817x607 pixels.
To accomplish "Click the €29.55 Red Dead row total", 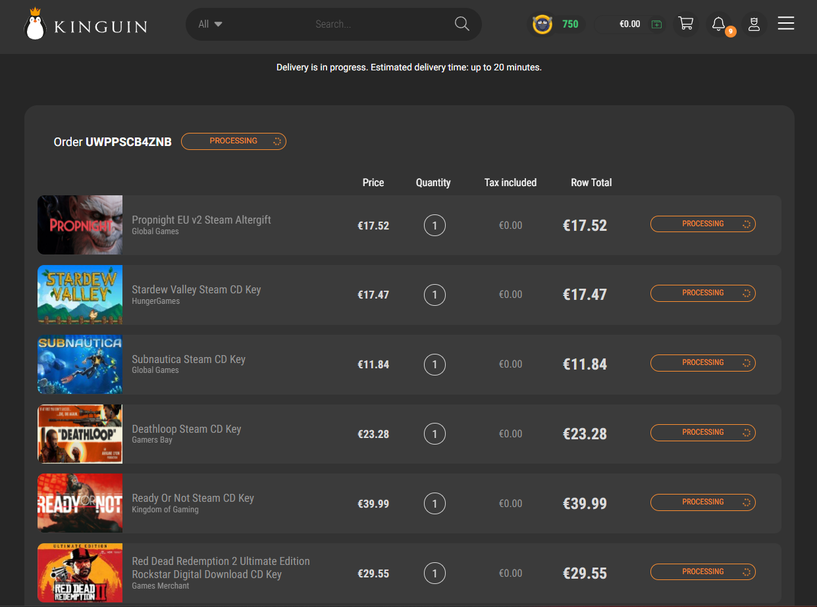I will (585, 573).
